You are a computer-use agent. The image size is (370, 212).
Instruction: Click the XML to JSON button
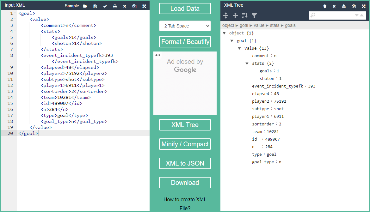point(185,163)
